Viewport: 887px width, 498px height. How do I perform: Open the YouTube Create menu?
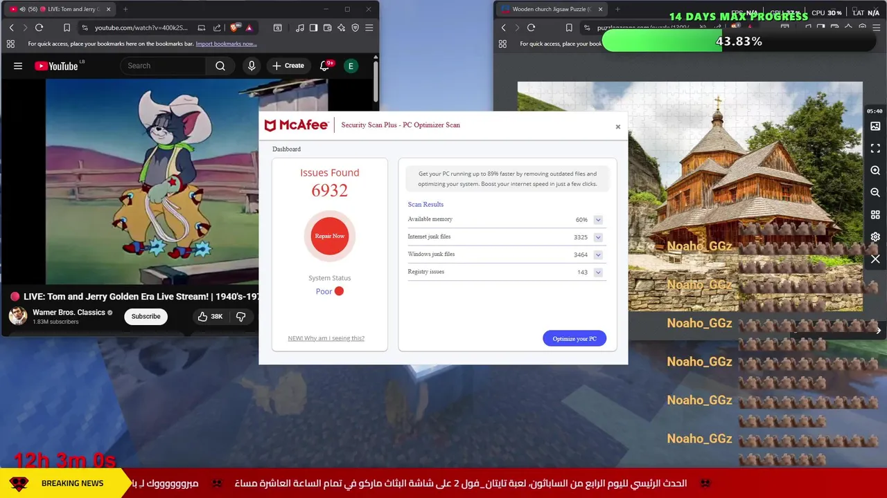coord(288,66)
